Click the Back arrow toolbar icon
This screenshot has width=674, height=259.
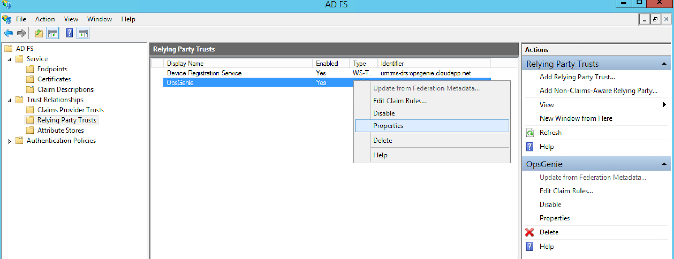[x=9, y=33]
